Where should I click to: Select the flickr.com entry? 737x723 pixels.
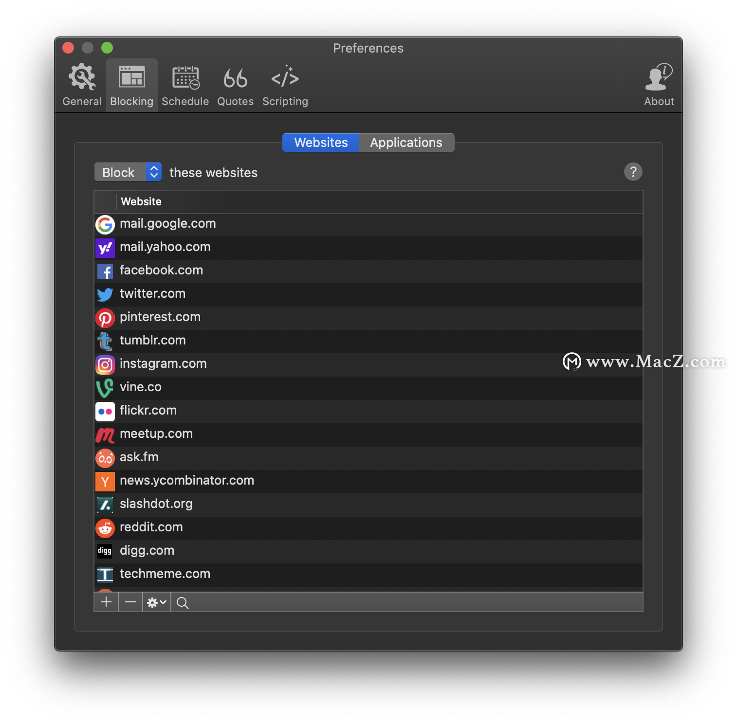368,411
